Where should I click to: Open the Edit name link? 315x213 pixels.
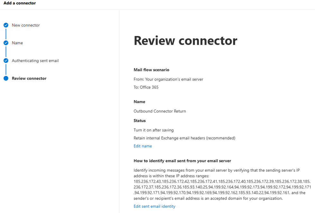pyautogui.click(x=143, y=146)
